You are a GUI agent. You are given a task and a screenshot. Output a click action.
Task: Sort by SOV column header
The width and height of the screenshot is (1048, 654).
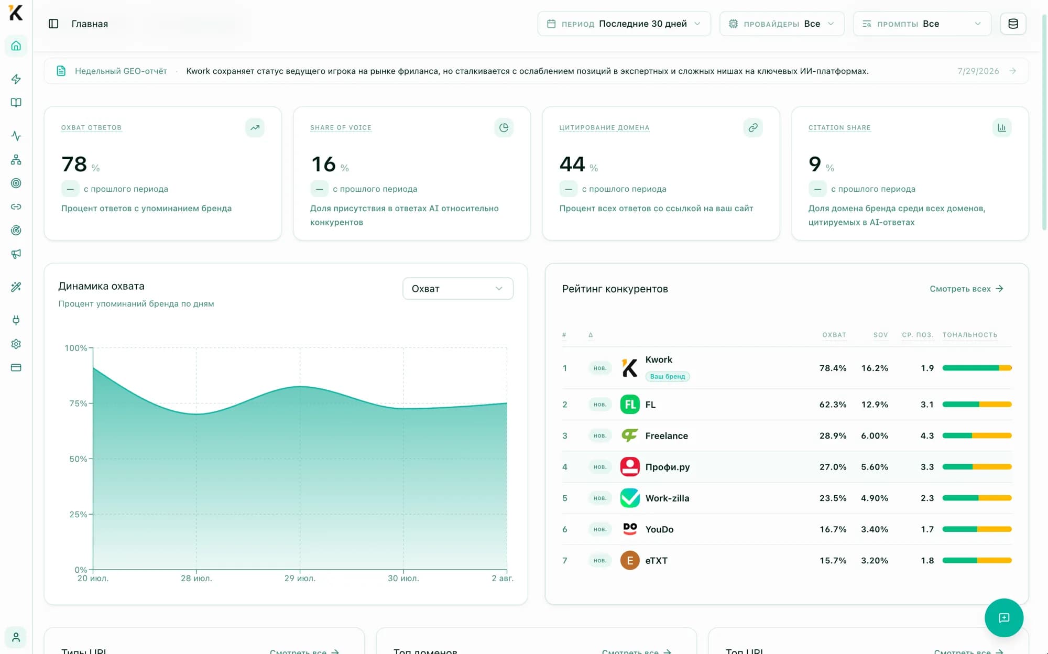tap(880, 334)
